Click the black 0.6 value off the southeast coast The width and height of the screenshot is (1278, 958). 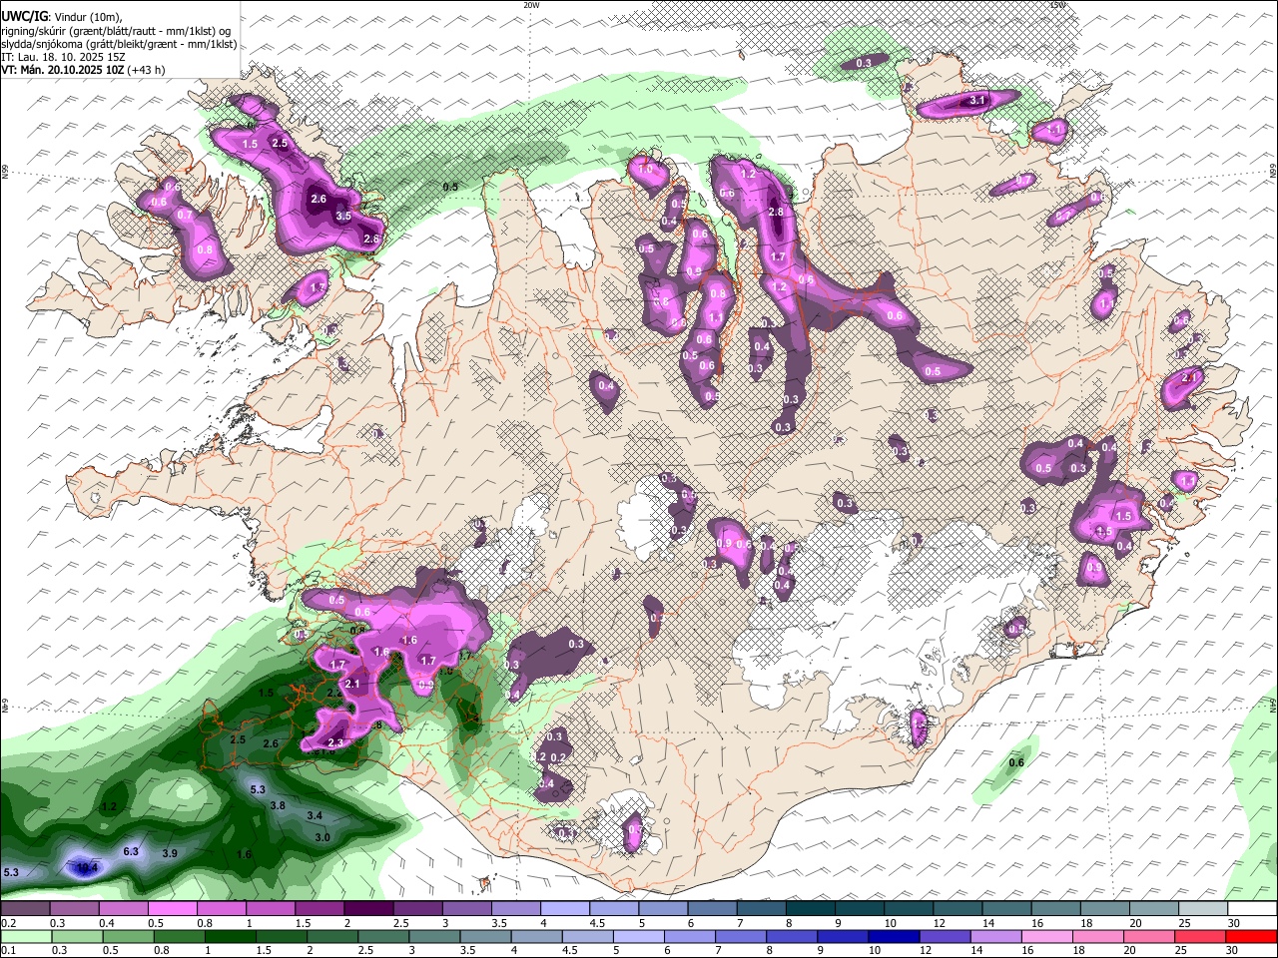[1016, 763]
